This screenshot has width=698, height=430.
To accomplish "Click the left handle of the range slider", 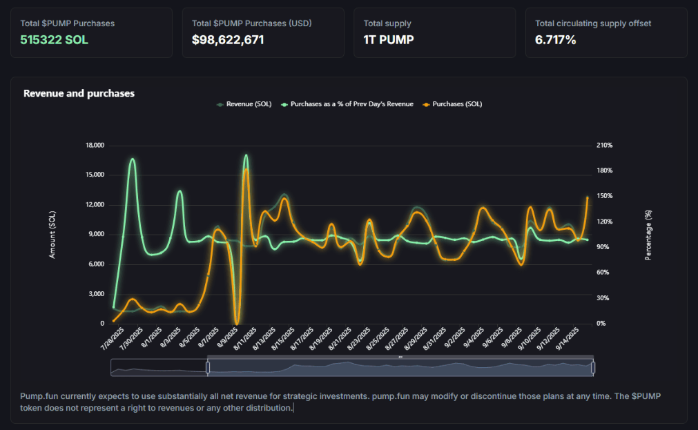I will tap(208, 368).
